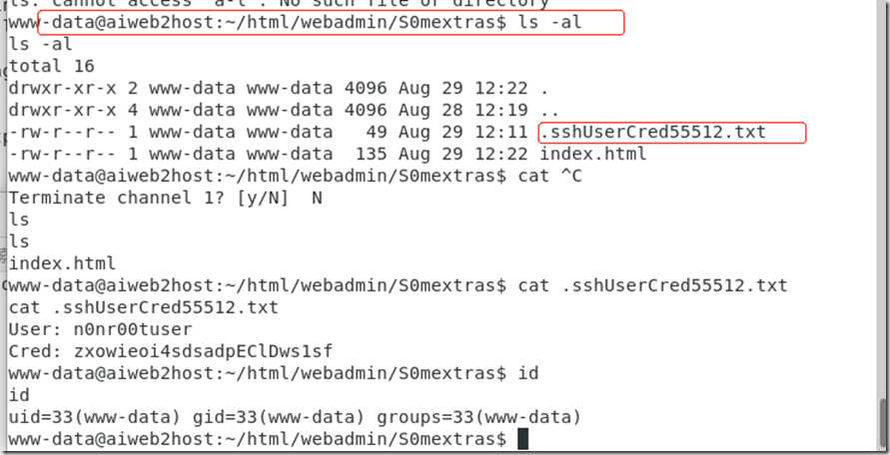
Task: Click the 'User:' label in the output
Action: [x=35, y=329]
